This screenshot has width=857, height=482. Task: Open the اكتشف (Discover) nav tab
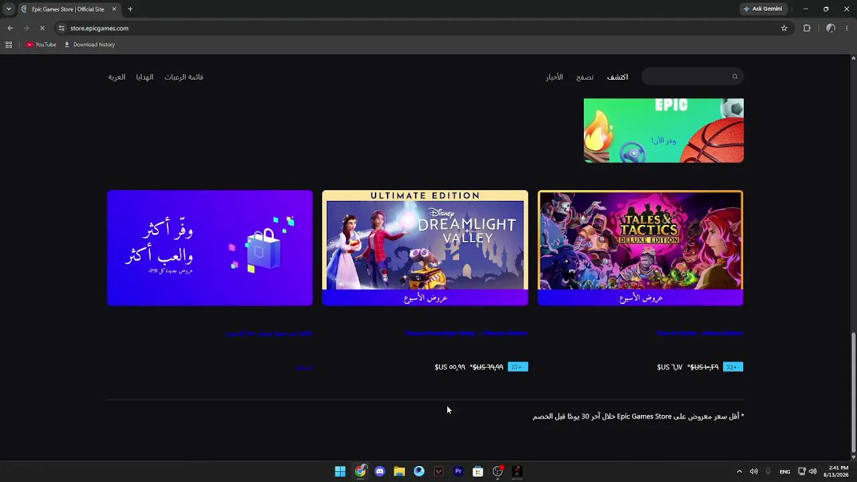coord(617,77)
